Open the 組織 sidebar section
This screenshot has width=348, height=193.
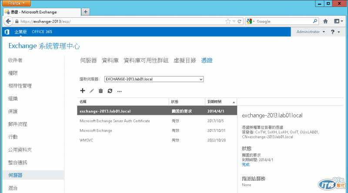[13, 99]
